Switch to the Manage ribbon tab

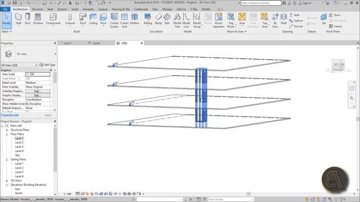pyautogui.click(x=167, y=9)
